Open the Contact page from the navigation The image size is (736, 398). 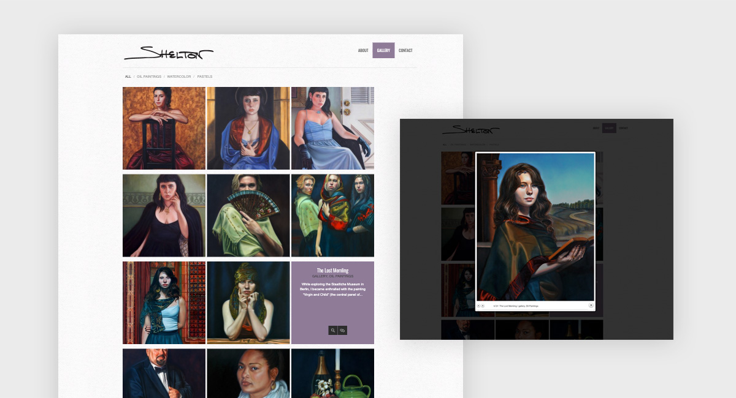point(405,51)
